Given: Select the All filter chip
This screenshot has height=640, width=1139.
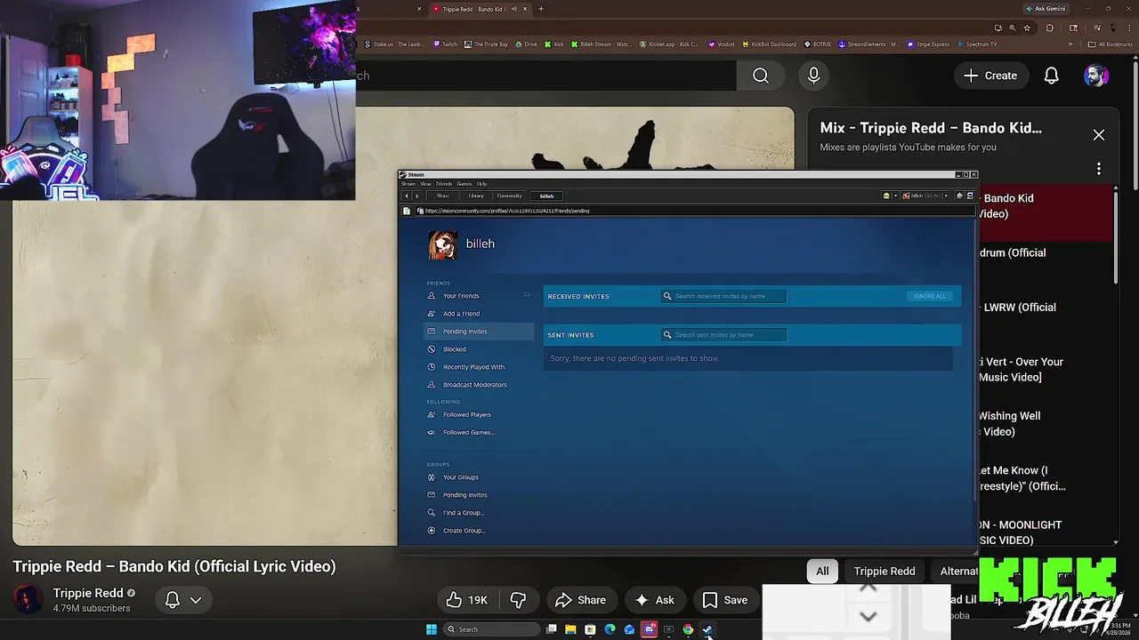Looking at the screenshot, I should tap(822, 571).
